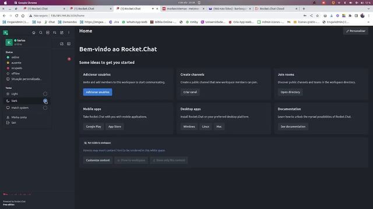The width and height of the screenshot is (373, 209).
Task: Open the Extensions puzzle icon
Action: coord(350,16)
